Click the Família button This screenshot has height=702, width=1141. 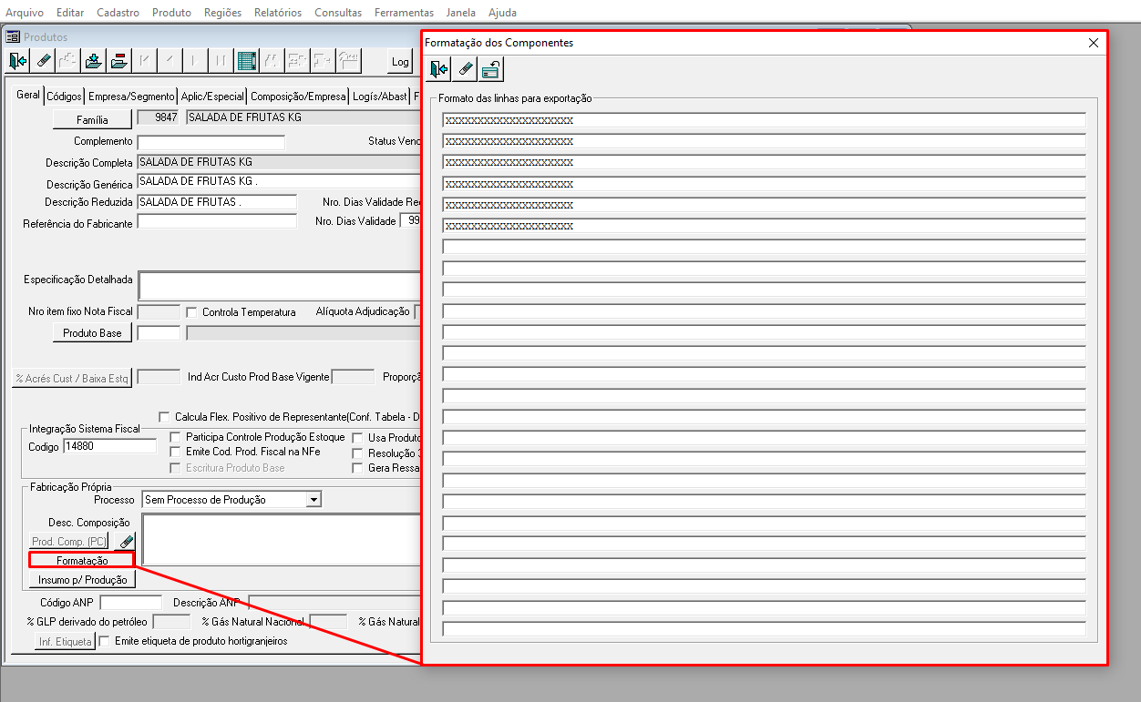coord(92,119)
